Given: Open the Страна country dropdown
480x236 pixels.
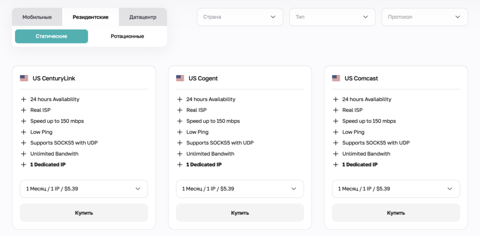Looking at the screenshot, I should click(240, 17).
